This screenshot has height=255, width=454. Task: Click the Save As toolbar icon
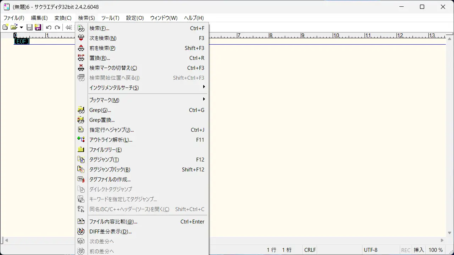tap(38, 27)
